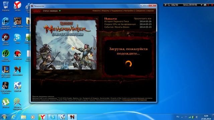Stop recording with the red button at recorder bar end

[x=212, y=5]
